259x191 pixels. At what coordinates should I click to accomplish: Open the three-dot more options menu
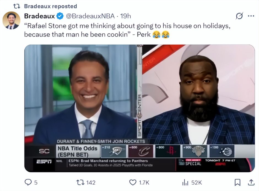[x=251, y=16]
